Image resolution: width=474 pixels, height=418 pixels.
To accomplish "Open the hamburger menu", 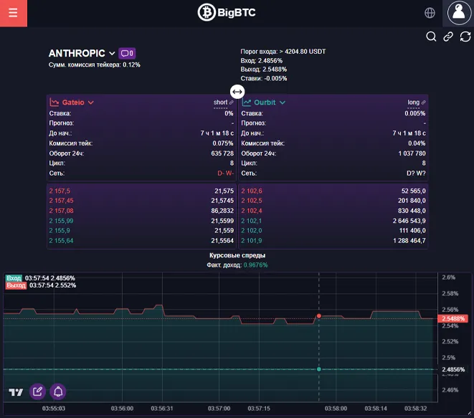I will [14, 13].
